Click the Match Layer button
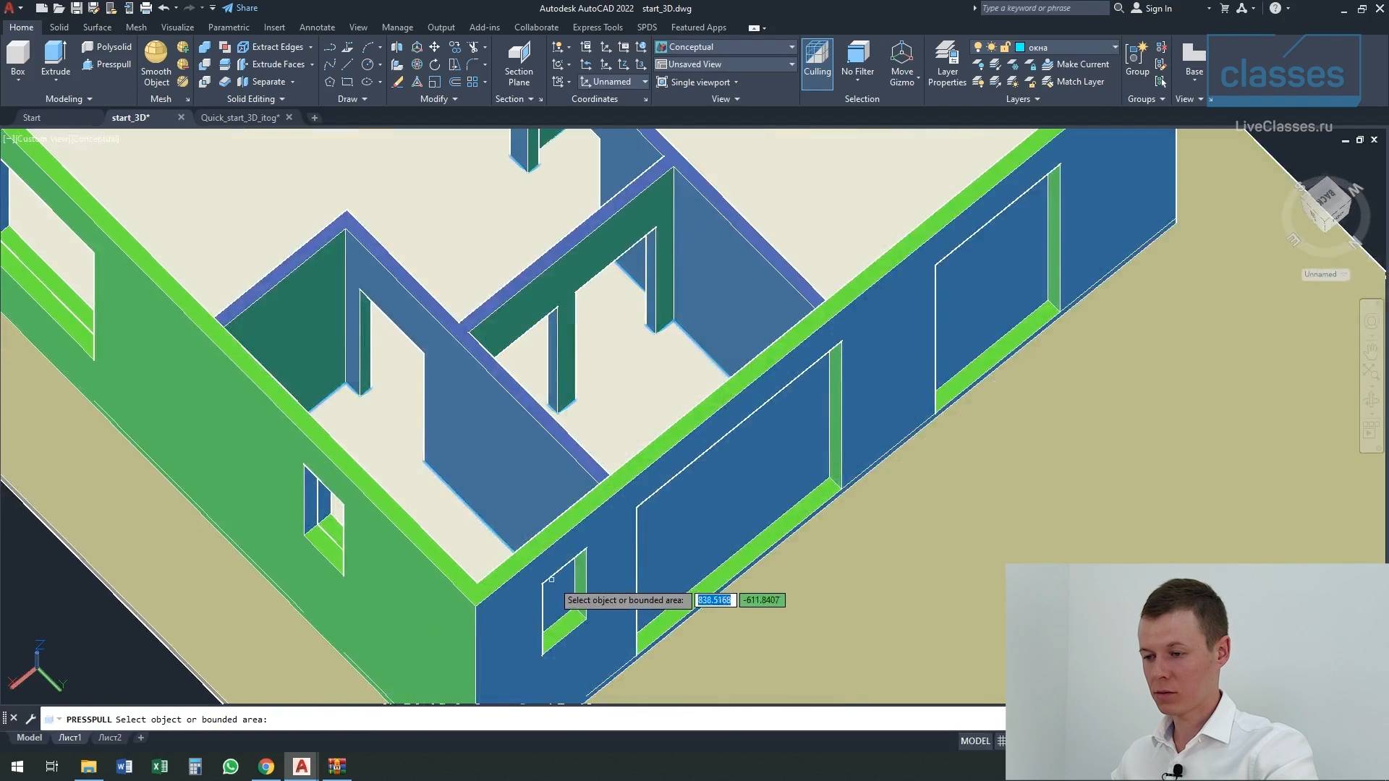The width and height of the screenshot is (1389, 781). click(1073, 82)
